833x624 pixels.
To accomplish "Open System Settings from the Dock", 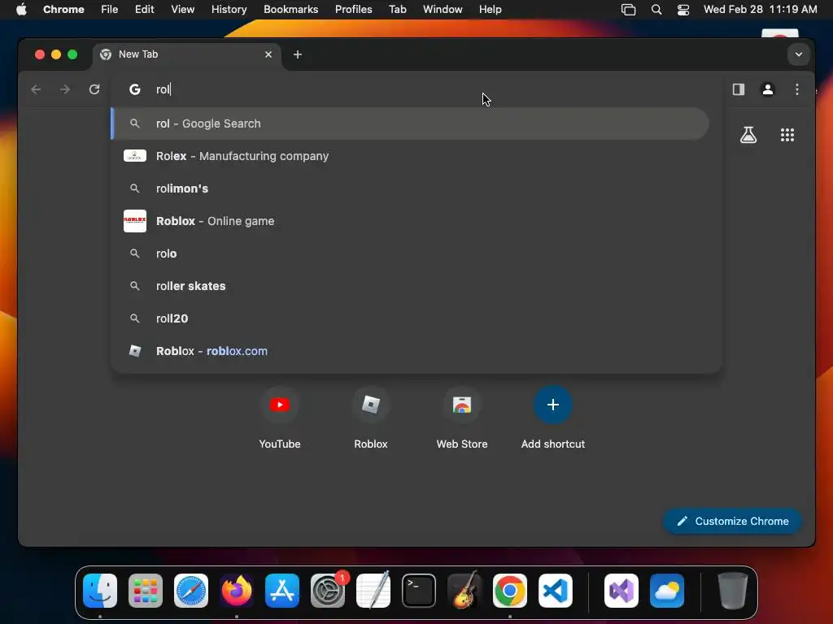I will pos(328,591).
